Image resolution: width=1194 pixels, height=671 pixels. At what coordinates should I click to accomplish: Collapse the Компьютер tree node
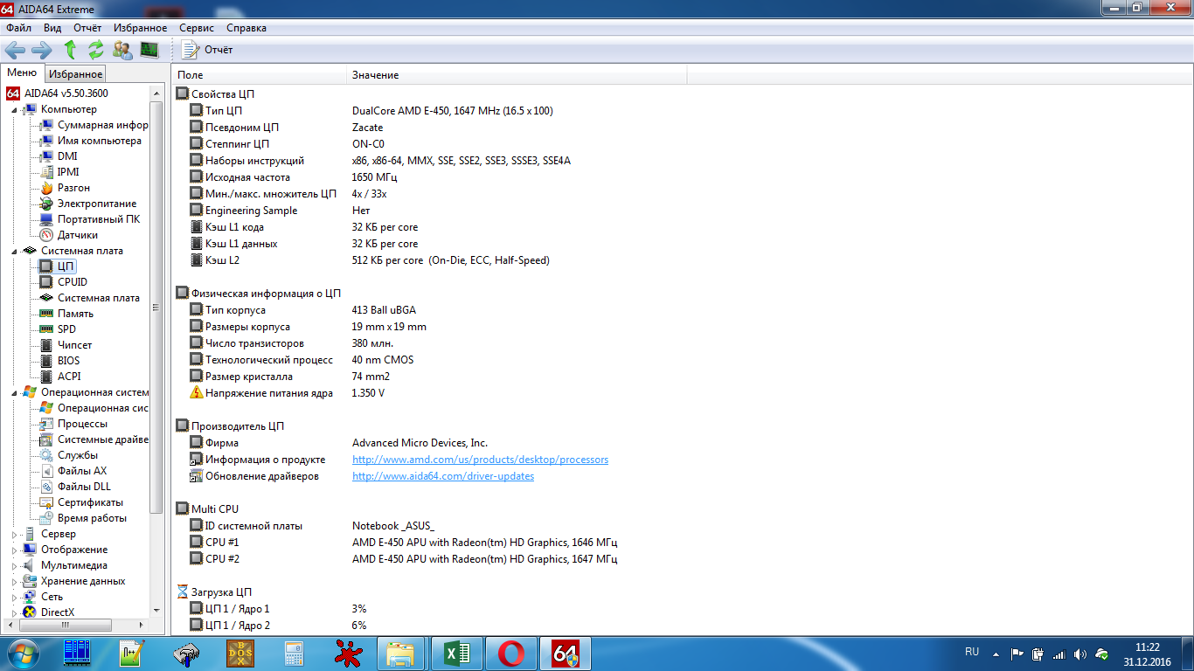click(14, 110)
